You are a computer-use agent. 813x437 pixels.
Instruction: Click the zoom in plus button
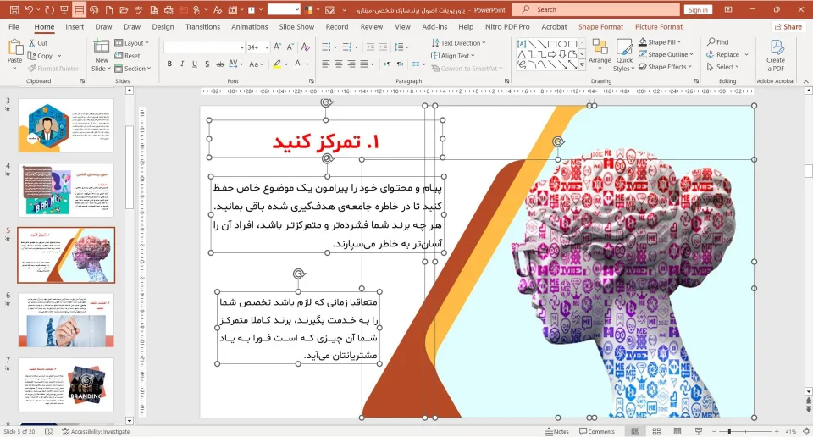click(x=777, y=431)
